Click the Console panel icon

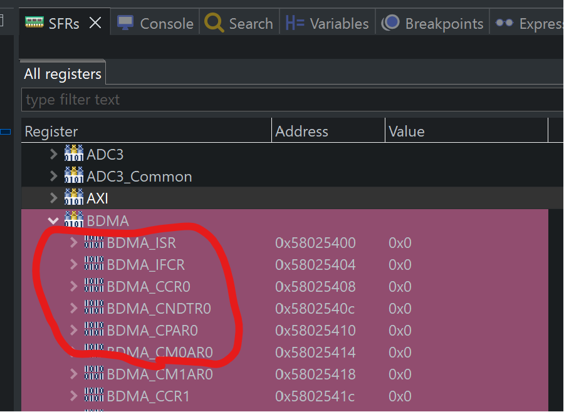(125, 23)
